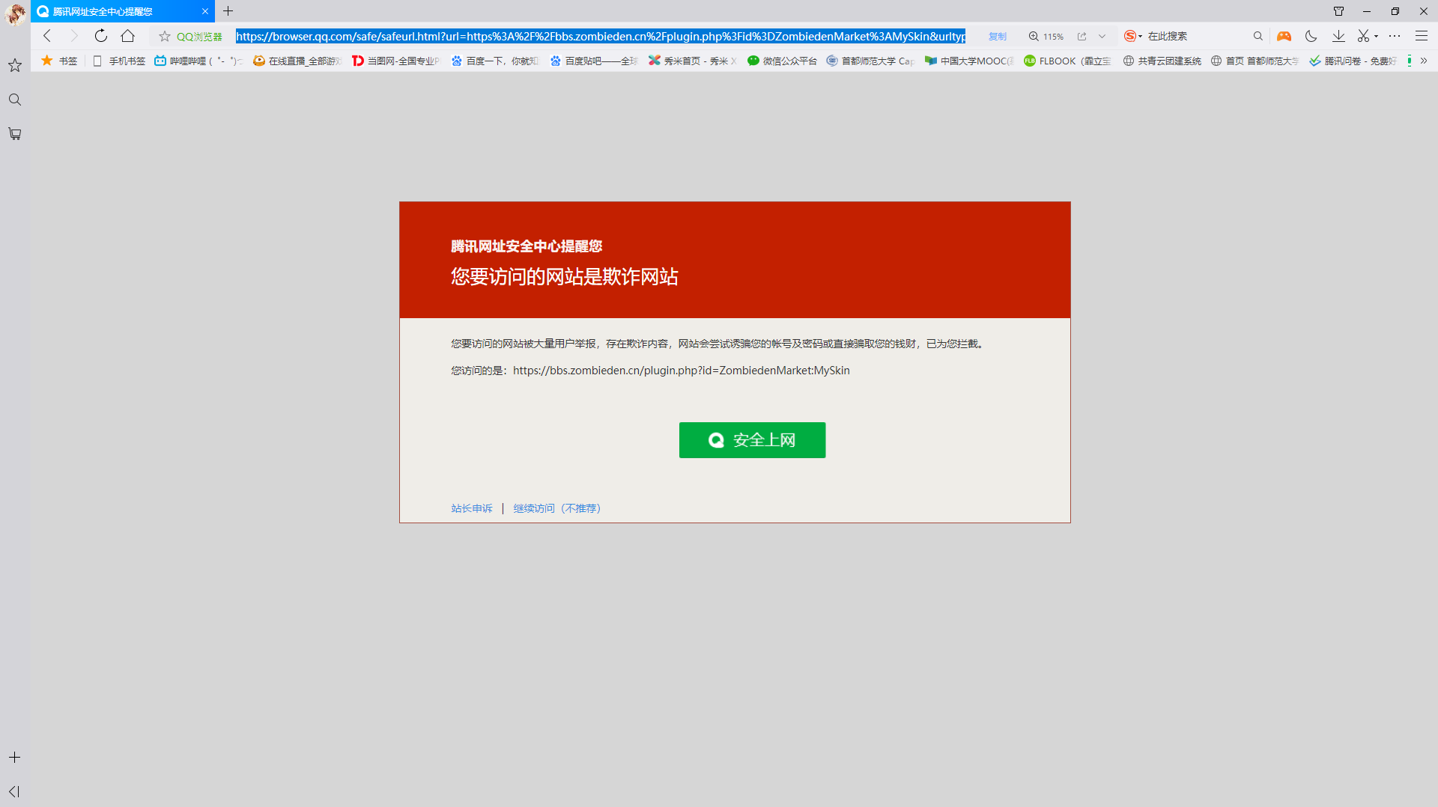1438x807 pixels.
Task: Click the 在此搜索 search input field
Action: coord(1195,36)
